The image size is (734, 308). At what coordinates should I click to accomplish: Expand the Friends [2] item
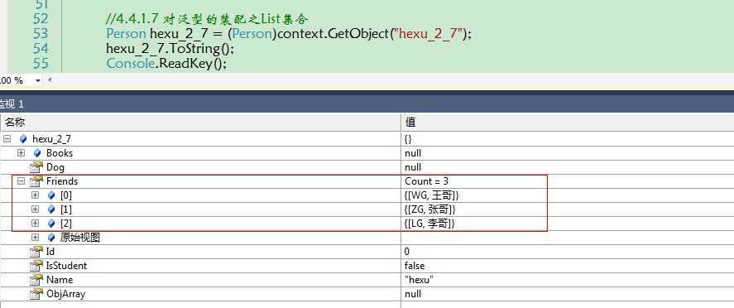point(35,224)
